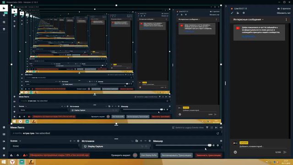Screen dimensions: 293x165
Task: Follow the blue link in welcome message
Action: pos(248,36)
